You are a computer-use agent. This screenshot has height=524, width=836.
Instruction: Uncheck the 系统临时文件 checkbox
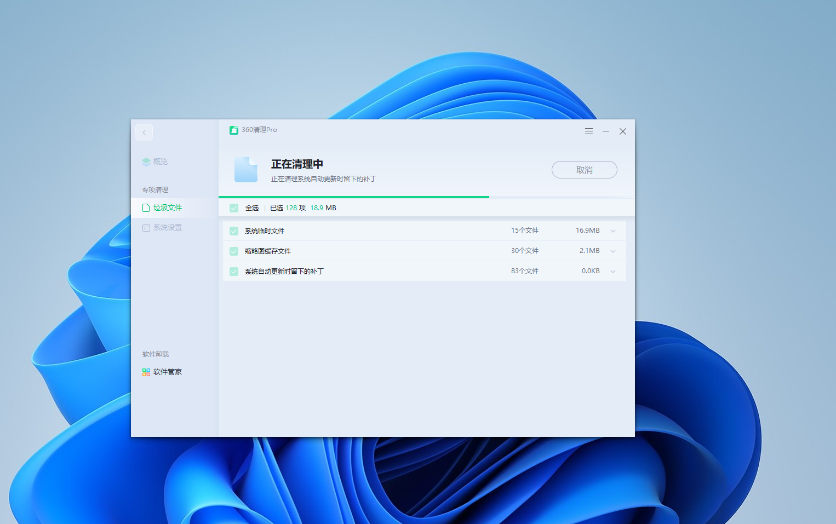(234, 231)
